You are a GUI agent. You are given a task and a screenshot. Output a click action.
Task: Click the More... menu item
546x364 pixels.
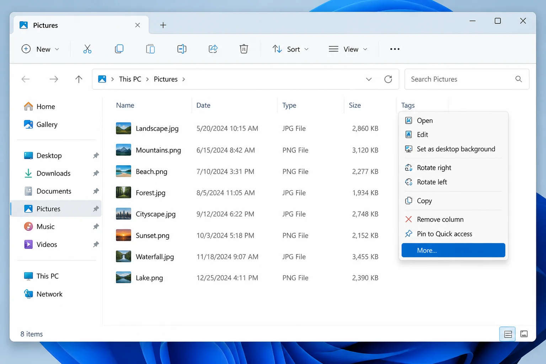(x=453, y=250)
